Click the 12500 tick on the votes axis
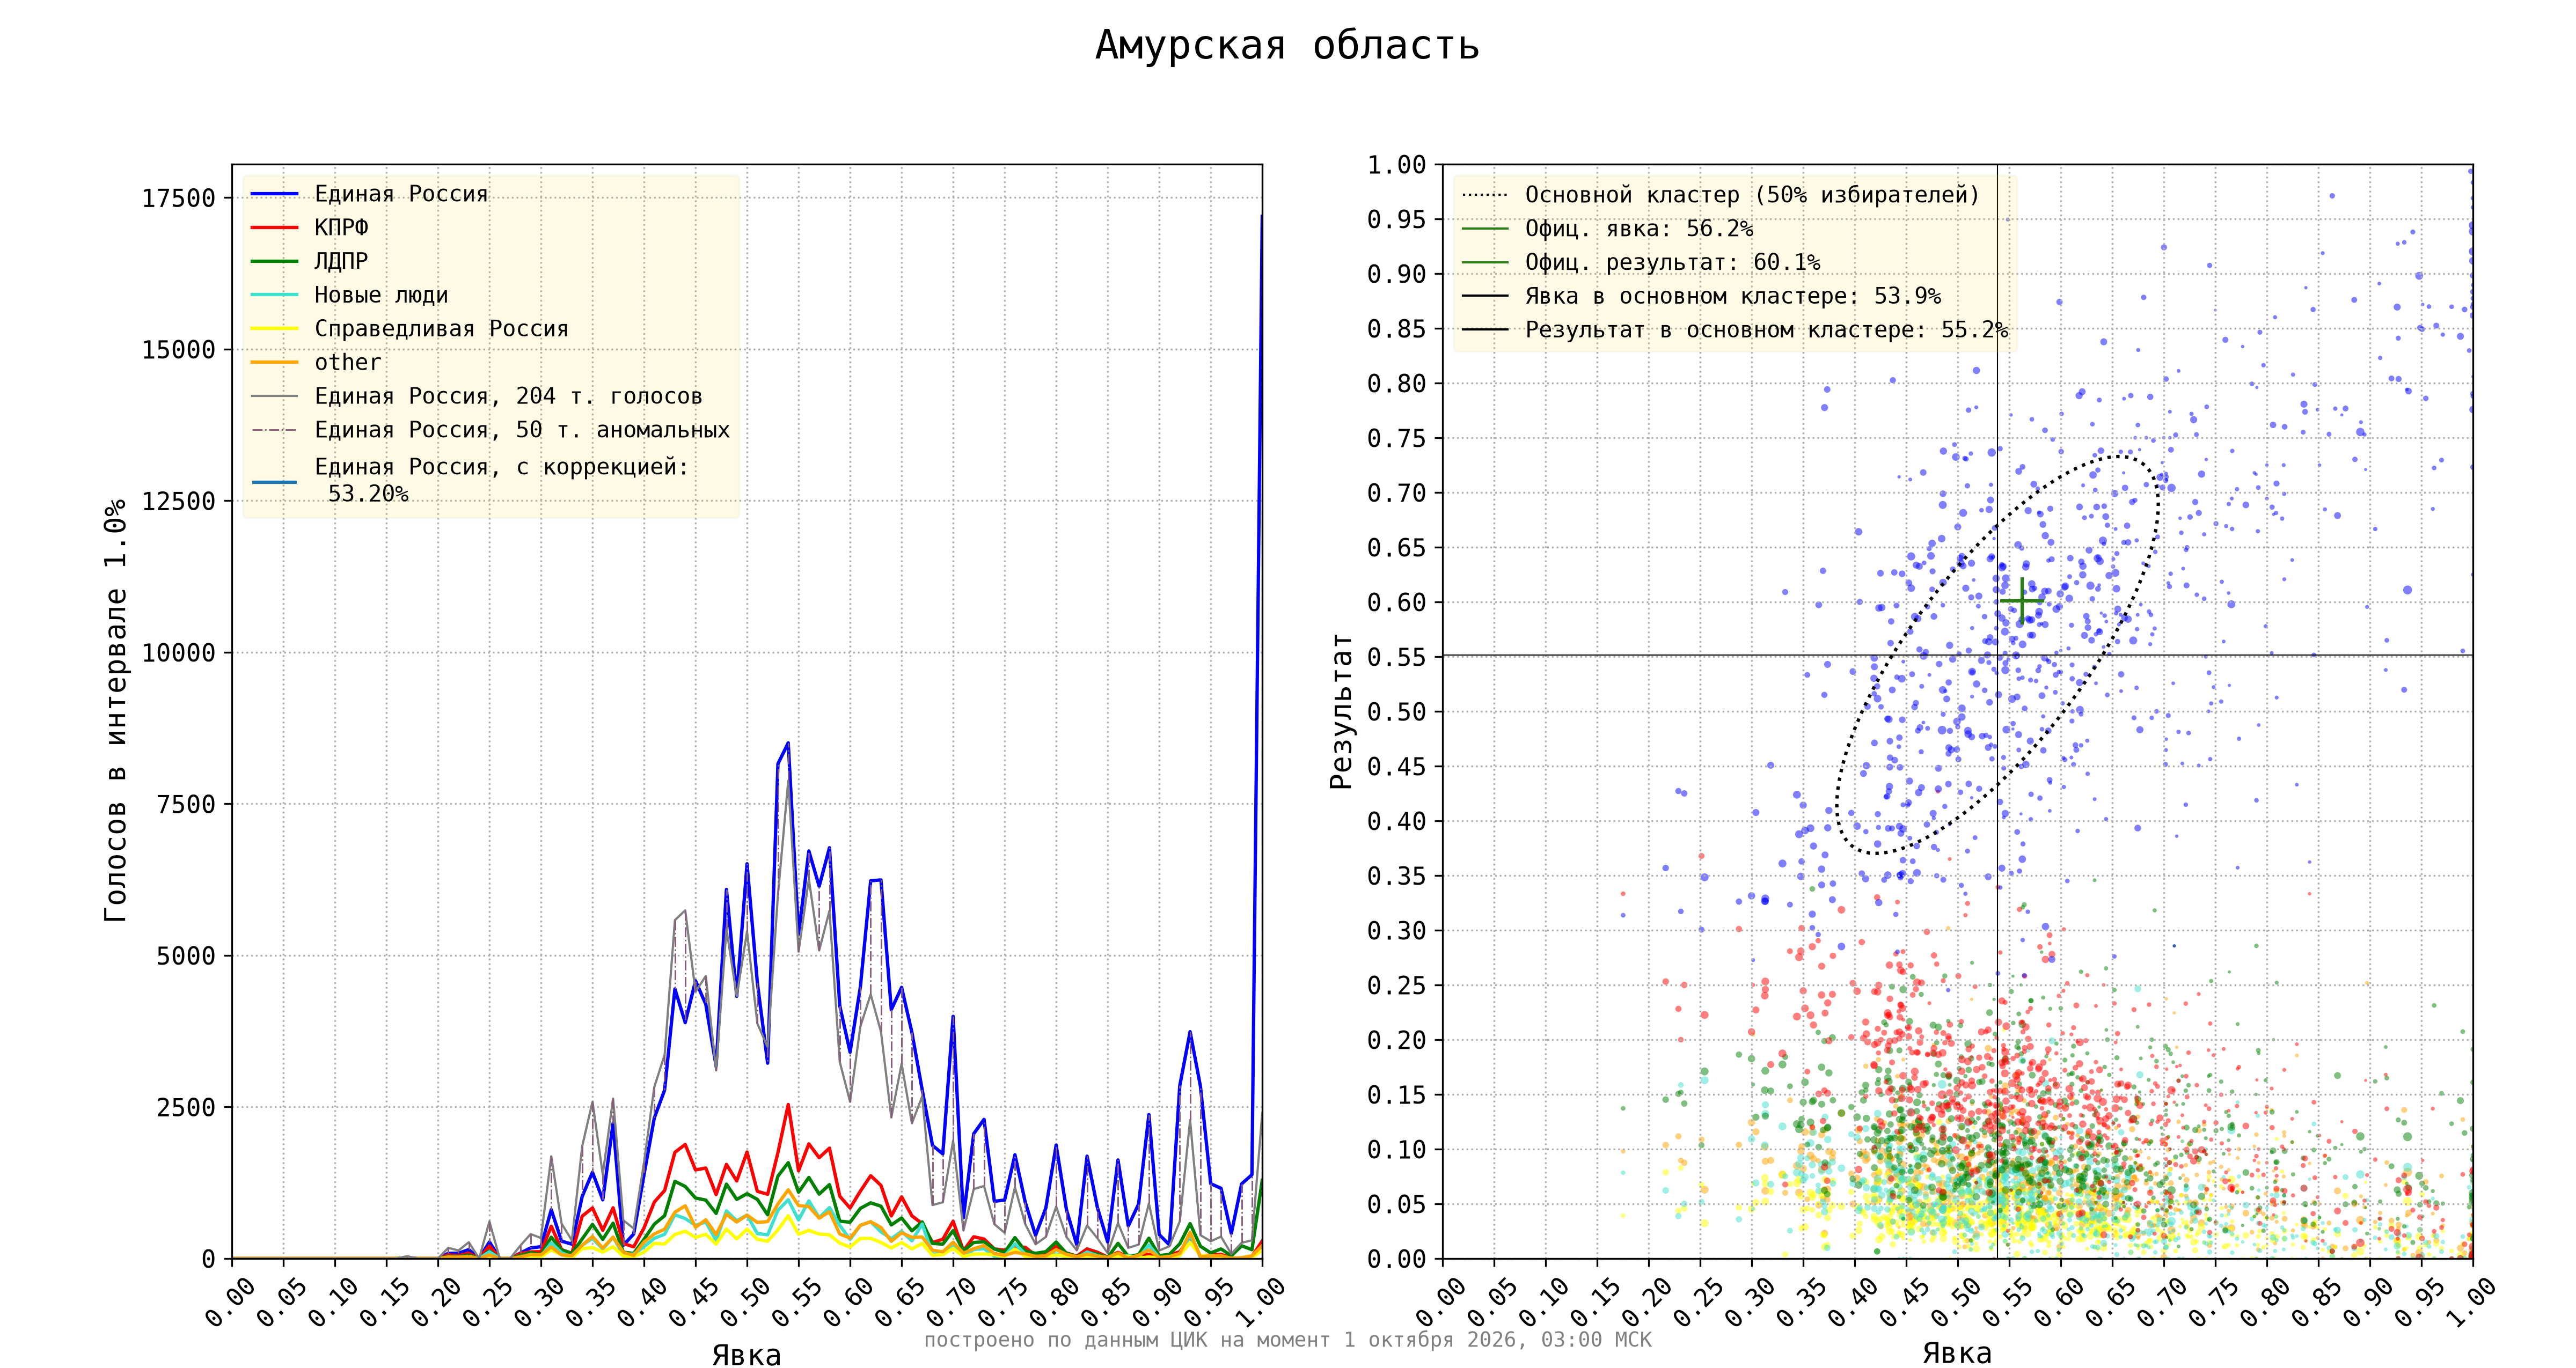Viewport: 2576px width, 1368px height. point(178,501)
